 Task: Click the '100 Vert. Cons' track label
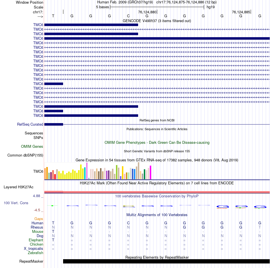[x=16, y=203]
